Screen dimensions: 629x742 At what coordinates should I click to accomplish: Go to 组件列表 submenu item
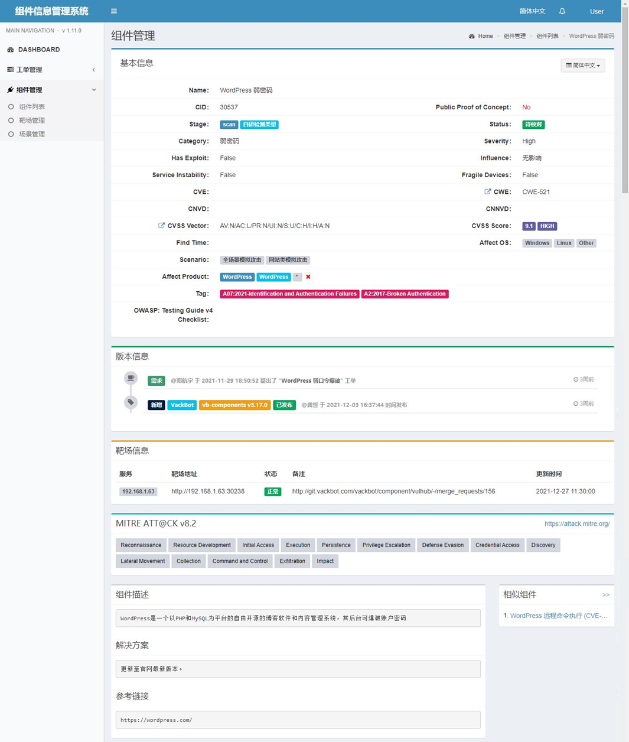[x=32, y=107]
